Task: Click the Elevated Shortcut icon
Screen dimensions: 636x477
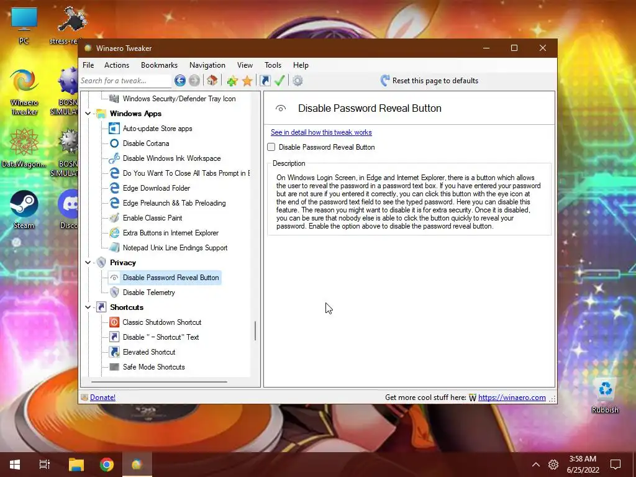Action: 114,352
